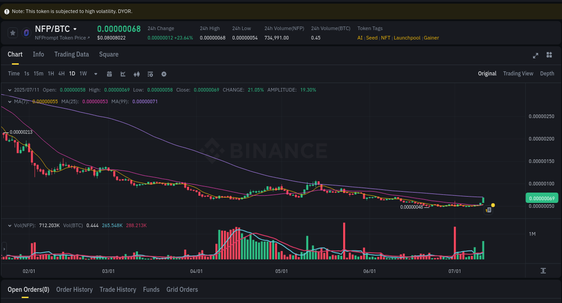The image size is (562, 303).
Task: Open the Launchpool token tag link
Action: (x=407, y=38)
